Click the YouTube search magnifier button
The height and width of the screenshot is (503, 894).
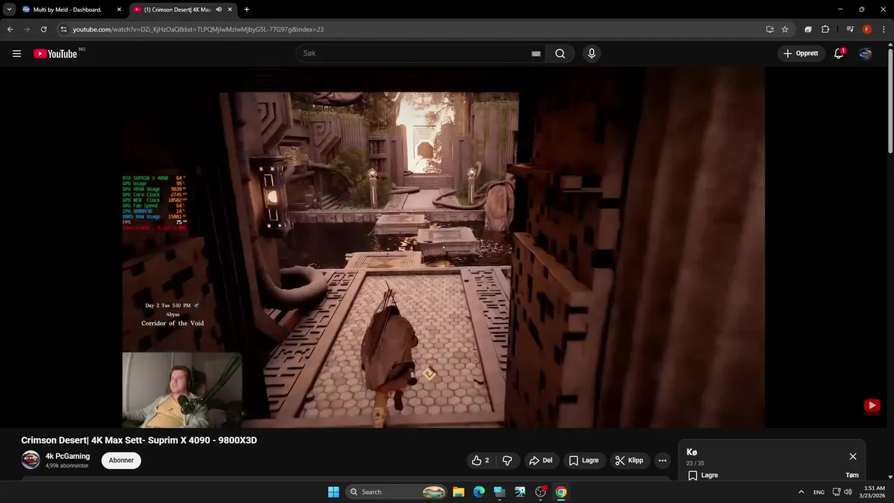pyautogui.click(x=560, y=54)
